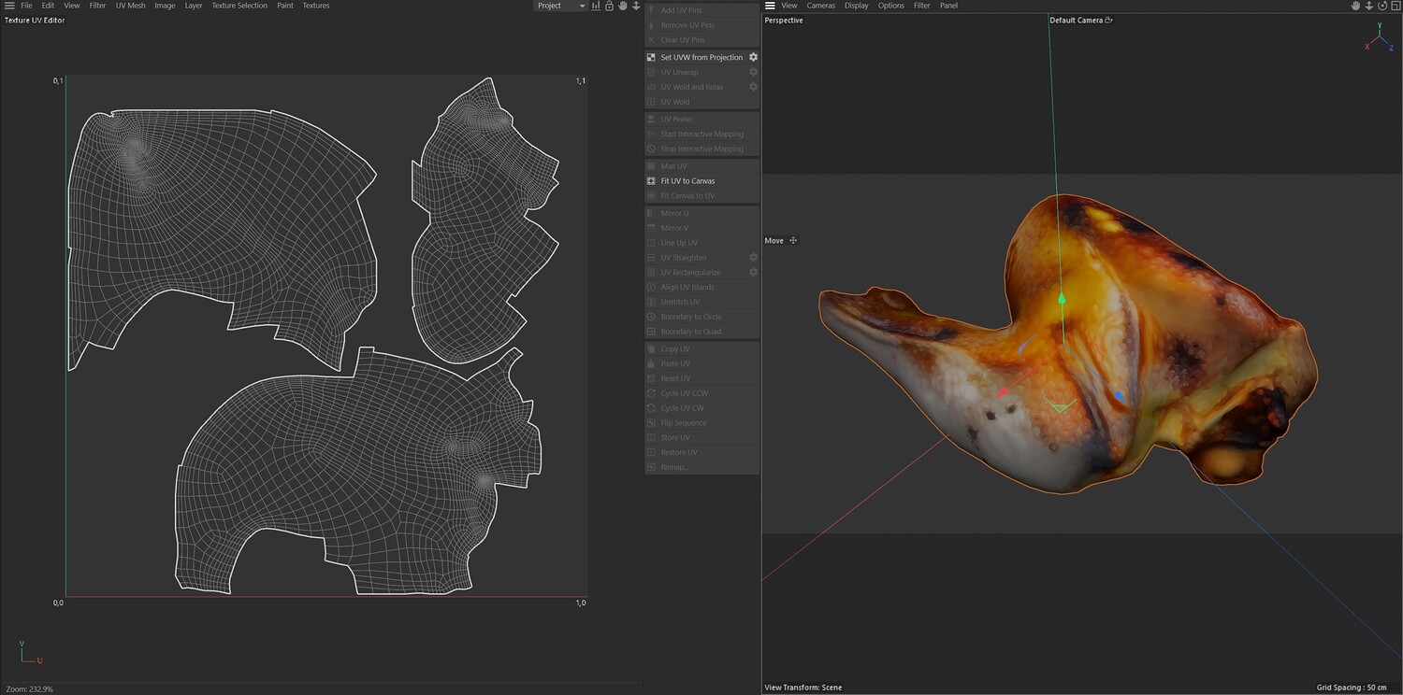Select the pan hand icon in the UV editor
This screenshot has height=695, width=1403.
click(622, 6)
